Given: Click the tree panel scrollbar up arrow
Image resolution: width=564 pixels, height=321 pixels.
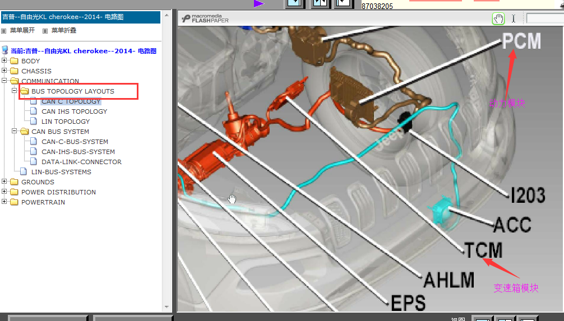Looking at the screenshot, I should click(166, 15).
